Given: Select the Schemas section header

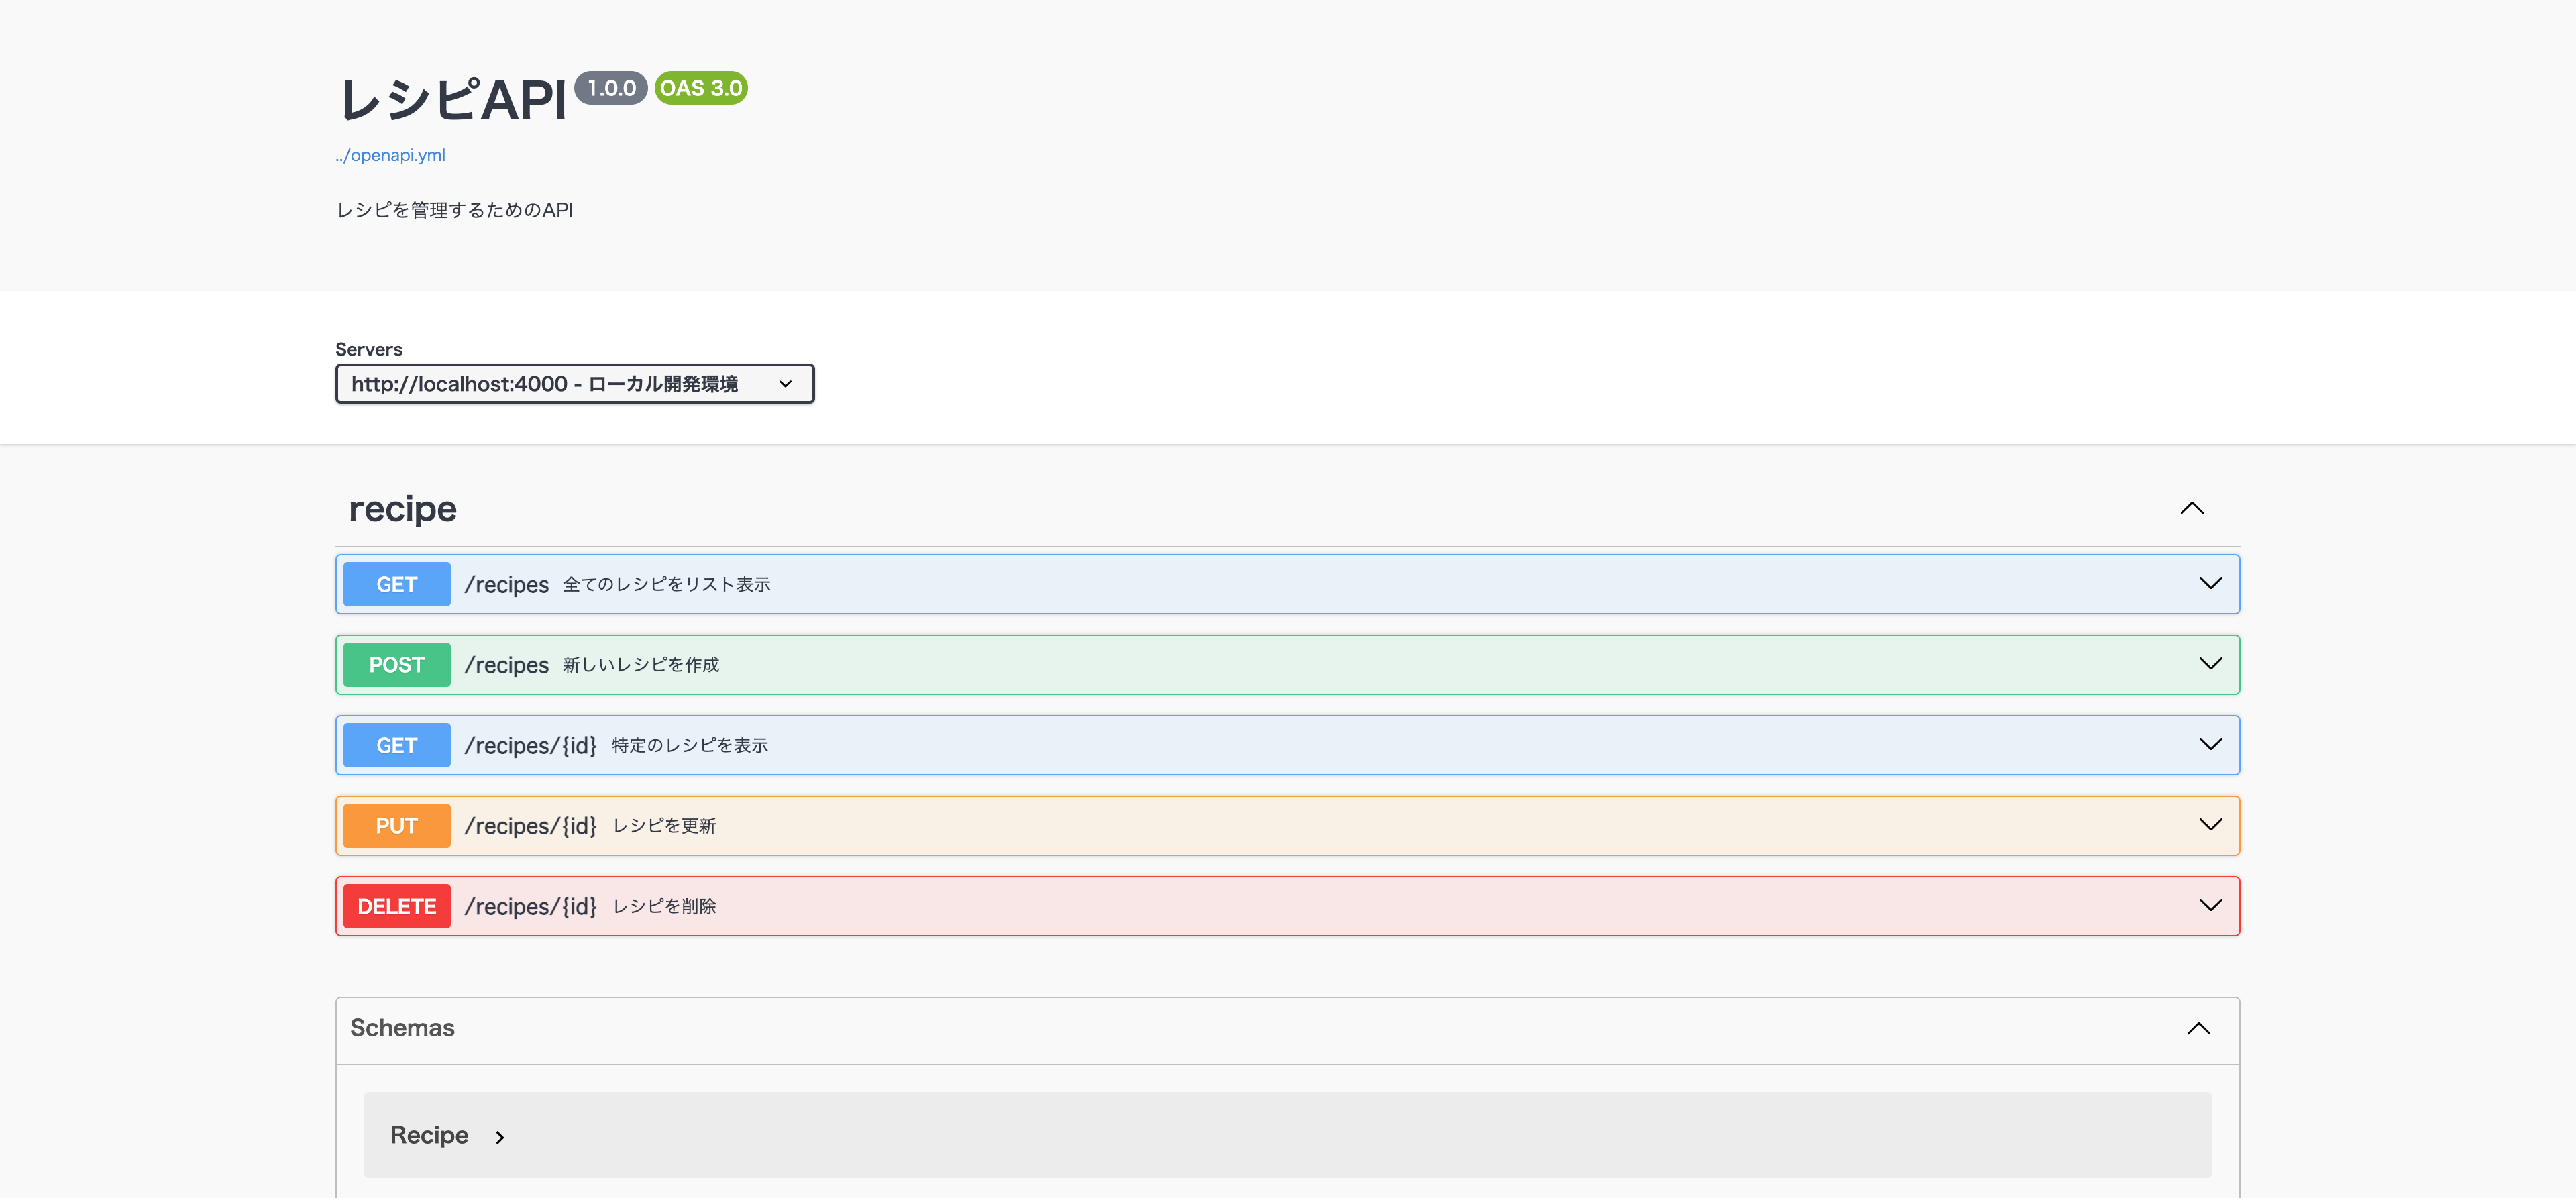Looking at the screenshot, I should tap(401, 1028).
